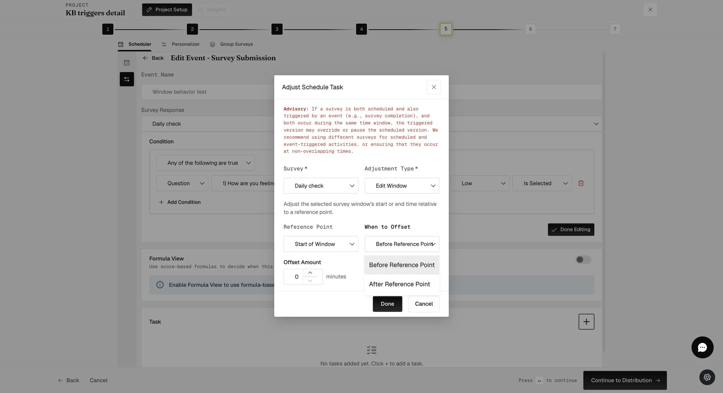Click the bottom Cancel link

click(x=98, y=380)
